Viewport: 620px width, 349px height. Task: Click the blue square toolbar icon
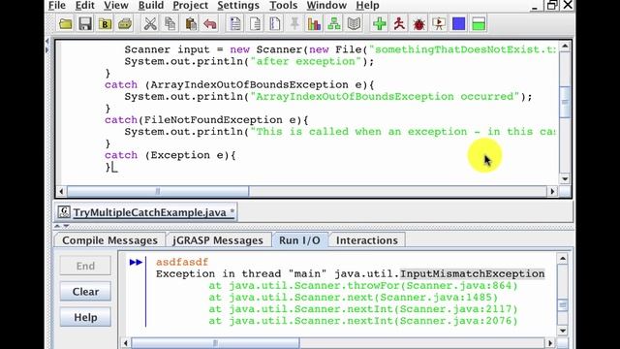click(x=458, y=24)
